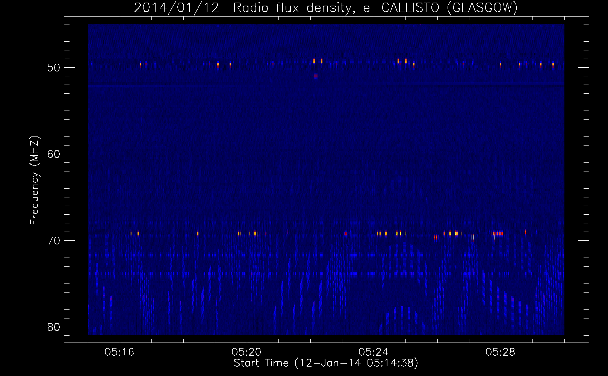The height and width of the screenshot is (376, 608).
Task: Select the 'Start Time (12-Jan-14 05:14:38)' axis label
Action: pyautogui.click(x=326, y=363)
